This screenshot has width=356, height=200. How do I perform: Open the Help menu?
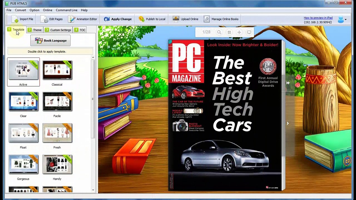click(84, 10)
